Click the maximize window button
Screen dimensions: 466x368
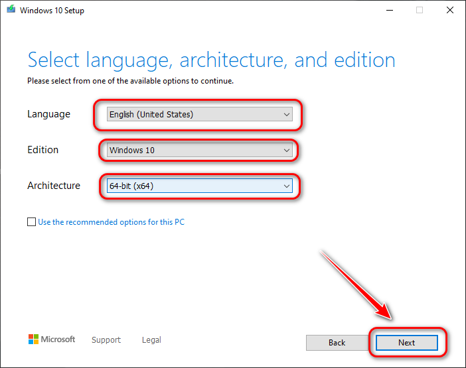tap(420, 11)
